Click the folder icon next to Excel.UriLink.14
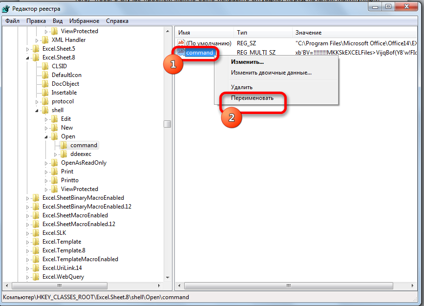The height and width of the screenshot is (306, 424). (x=36, y=268)
